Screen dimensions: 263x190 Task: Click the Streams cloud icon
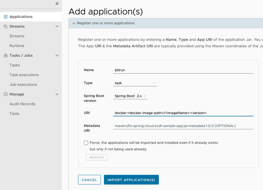(6, 27)
